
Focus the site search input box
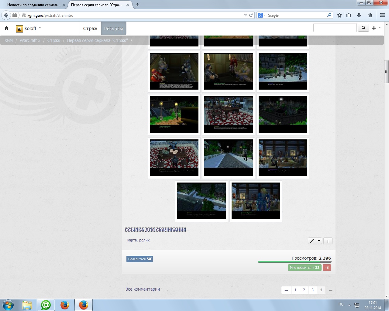[x=335, y=28]
